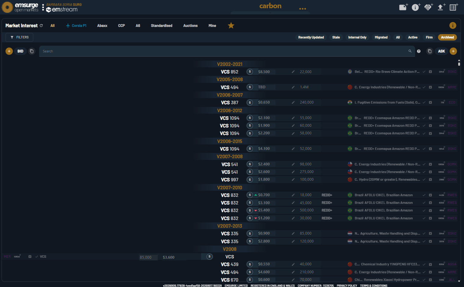This screenshot has width=464, height=287.
Task: Open the three-dot menu next to user name
Action: [43, 7]
